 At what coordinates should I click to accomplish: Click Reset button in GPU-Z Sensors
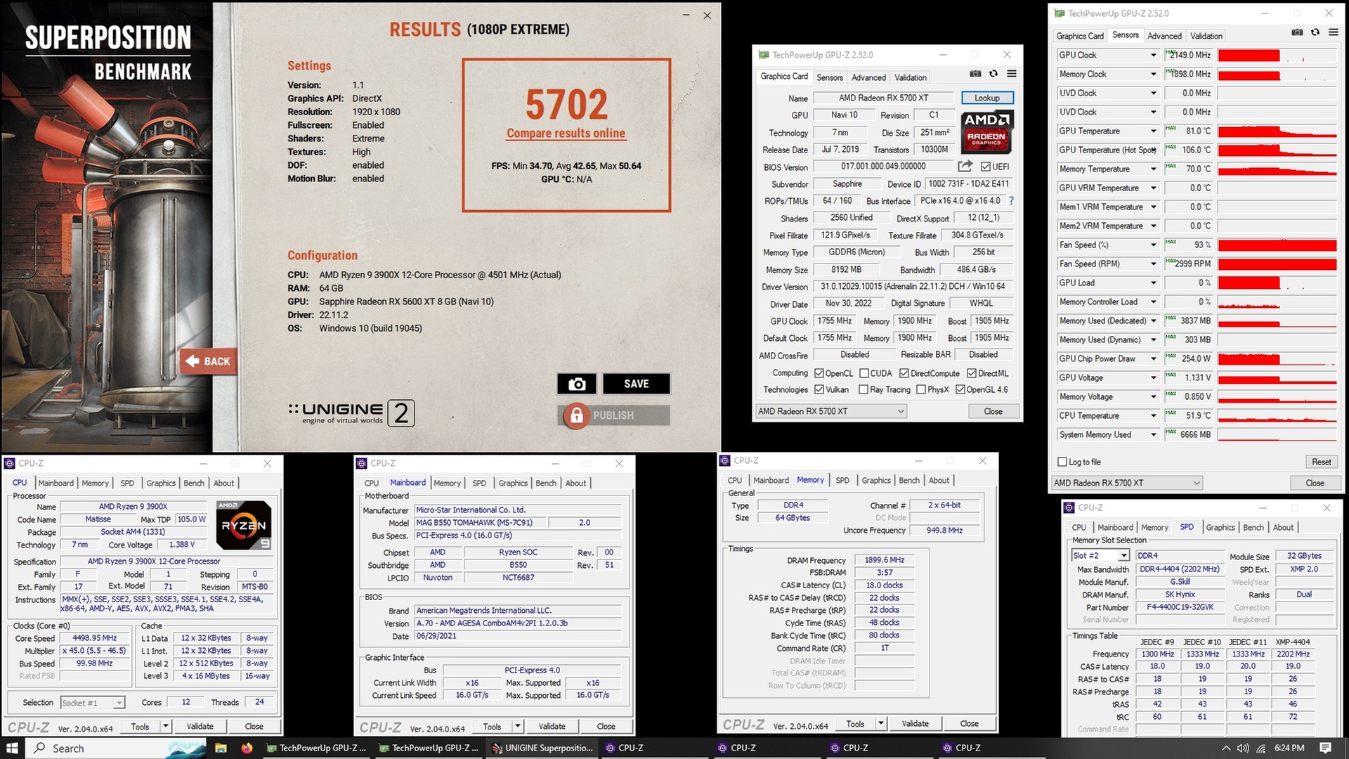point(1321,462)
